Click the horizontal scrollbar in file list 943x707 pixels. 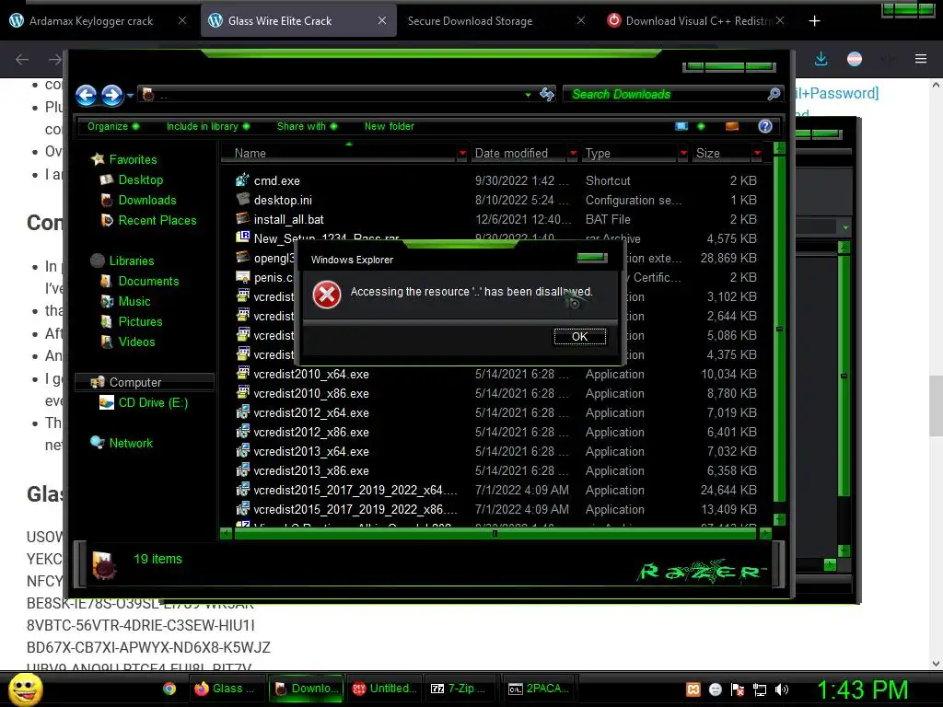pyautogui.click(x=495, y=533)
